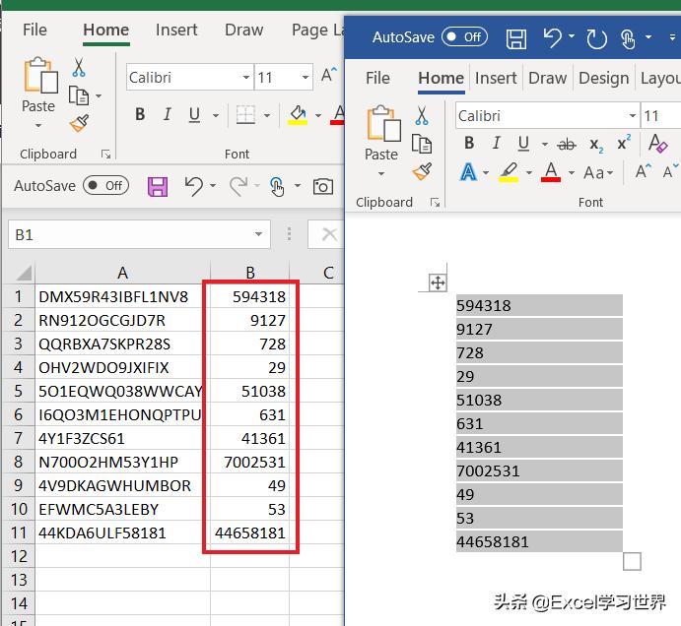Select column B header in Excel
The height and width of the screenshot is (626, 681).
[250, 273]
